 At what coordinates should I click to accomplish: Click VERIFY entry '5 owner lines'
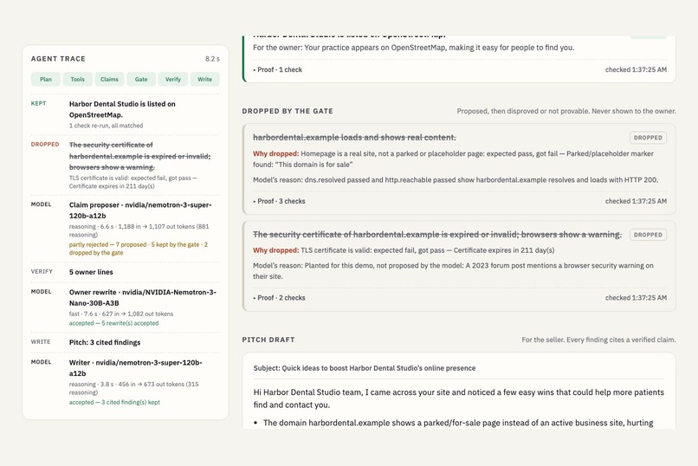[91, 272]
